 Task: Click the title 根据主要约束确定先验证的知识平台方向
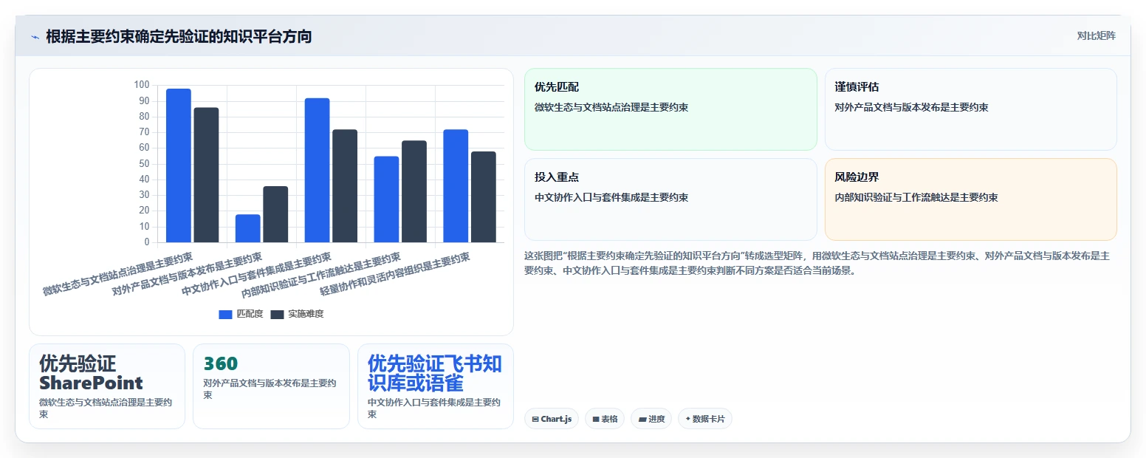click(x=179, y=36)
